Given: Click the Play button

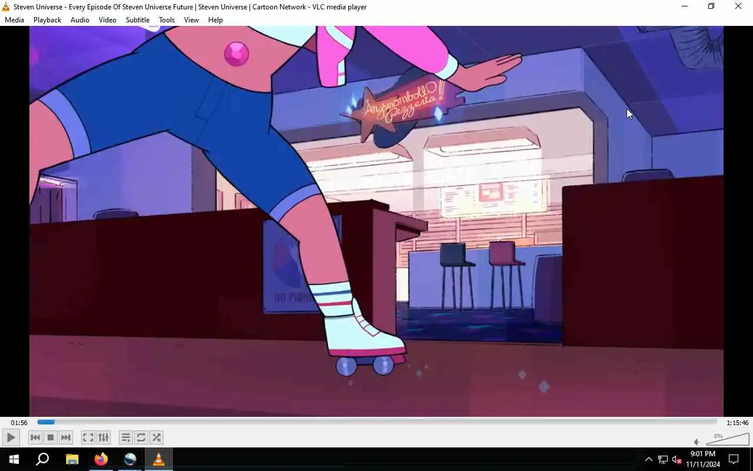Looking at the screenshot, I should click(11, 437).
